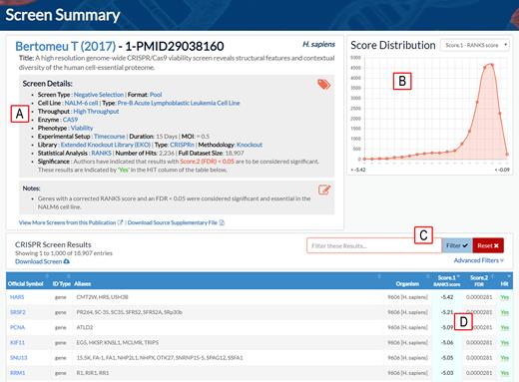Click the Download Screen link
This screenshot has height=382, width=519.
click(38, 261)
